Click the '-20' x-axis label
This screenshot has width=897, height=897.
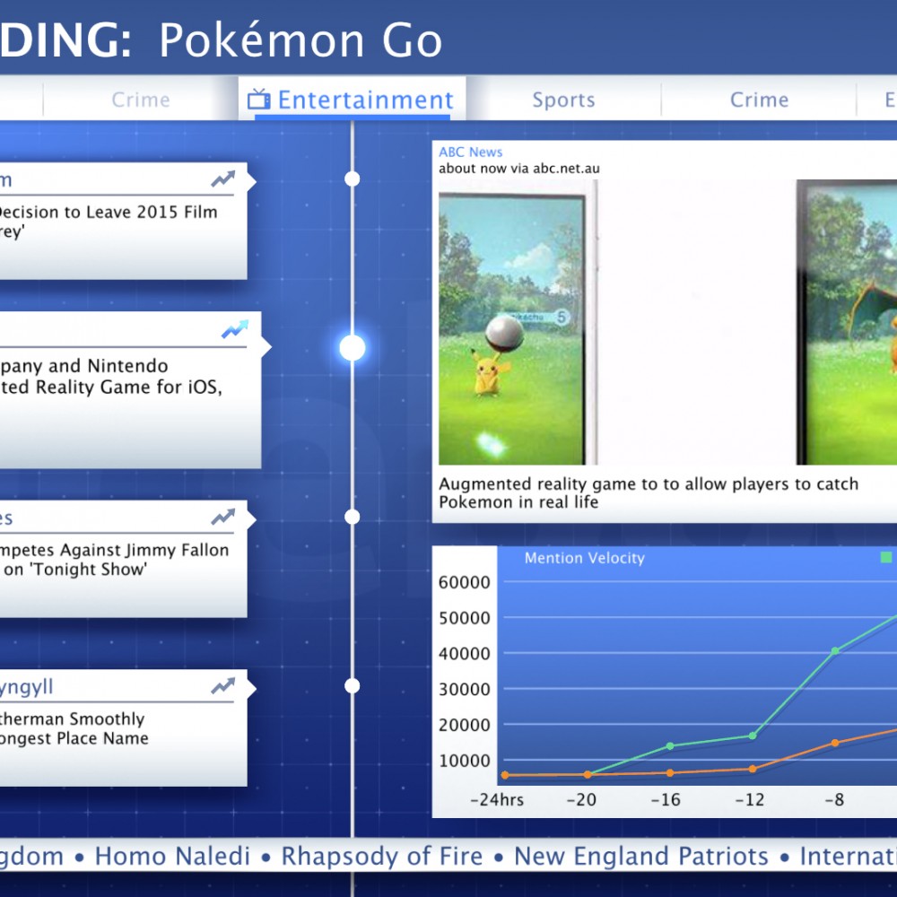pos(581,800)
